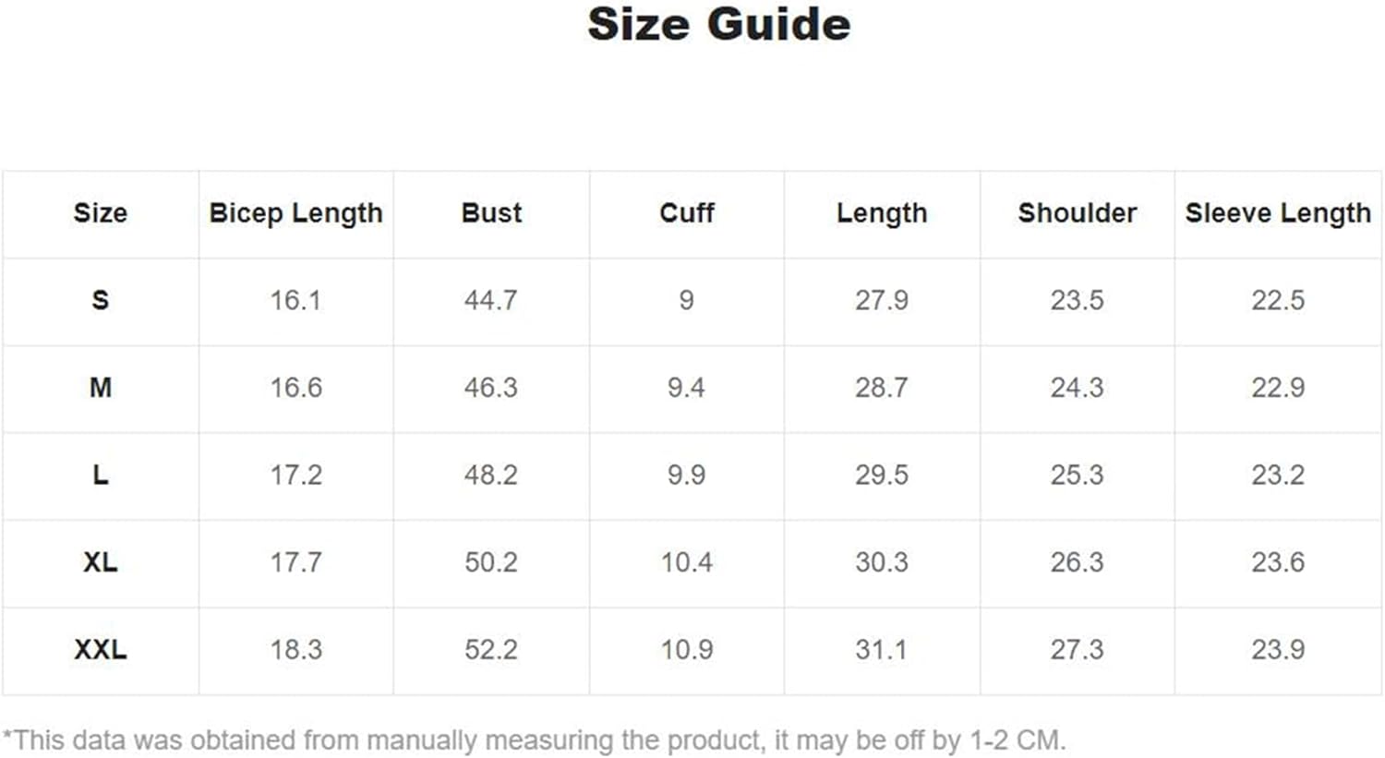Select the XXL size row label
1385x758 pixels.
point(100,649)
